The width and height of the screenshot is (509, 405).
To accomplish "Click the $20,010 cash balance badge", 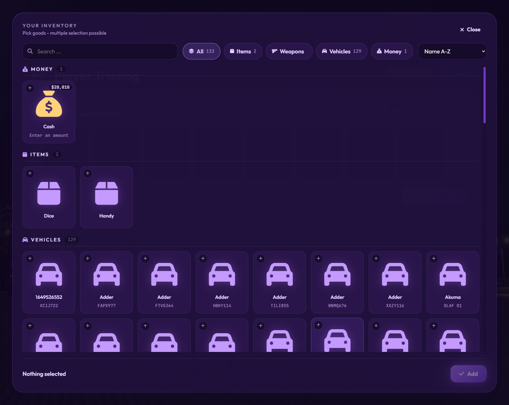I will click(x=60, y=87).
